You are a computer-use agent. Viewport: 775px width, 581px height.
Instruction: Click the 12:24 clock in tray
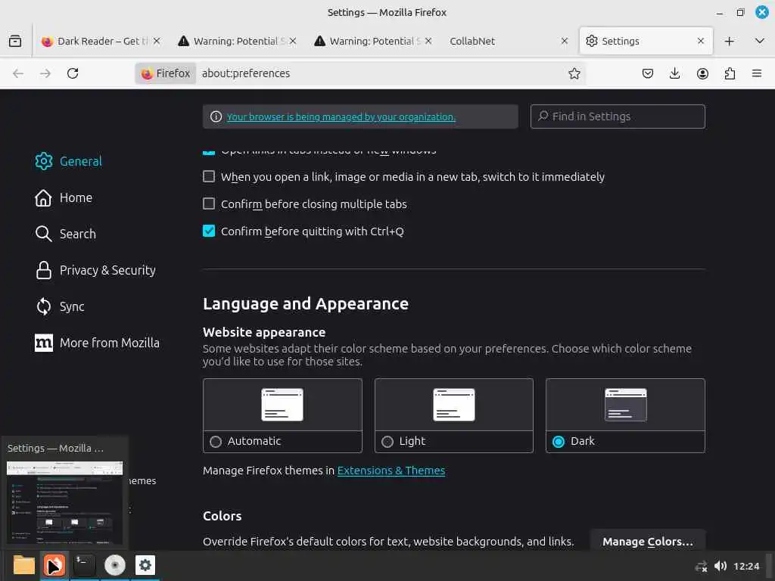(746, 566)
